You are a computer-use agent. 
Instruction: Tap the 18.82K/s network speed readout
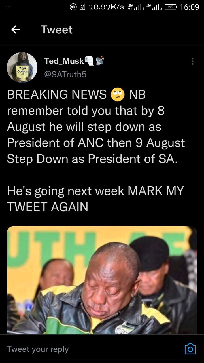click(x=107, y=7)
